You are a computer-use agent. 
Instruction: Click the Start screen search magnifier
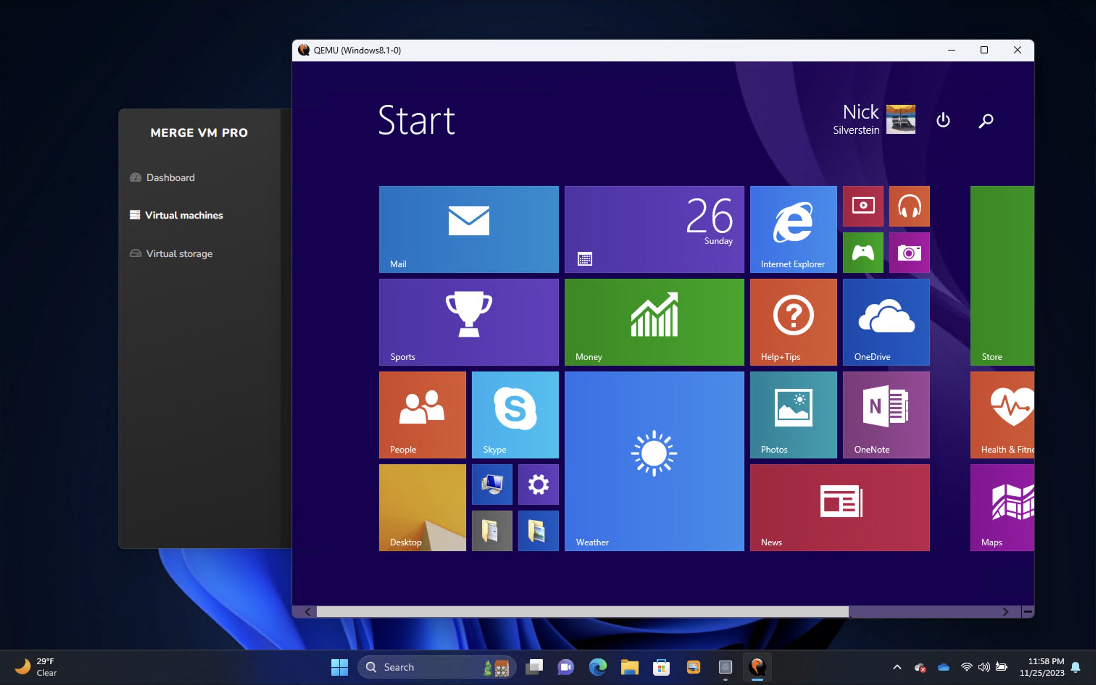(985, 120)
